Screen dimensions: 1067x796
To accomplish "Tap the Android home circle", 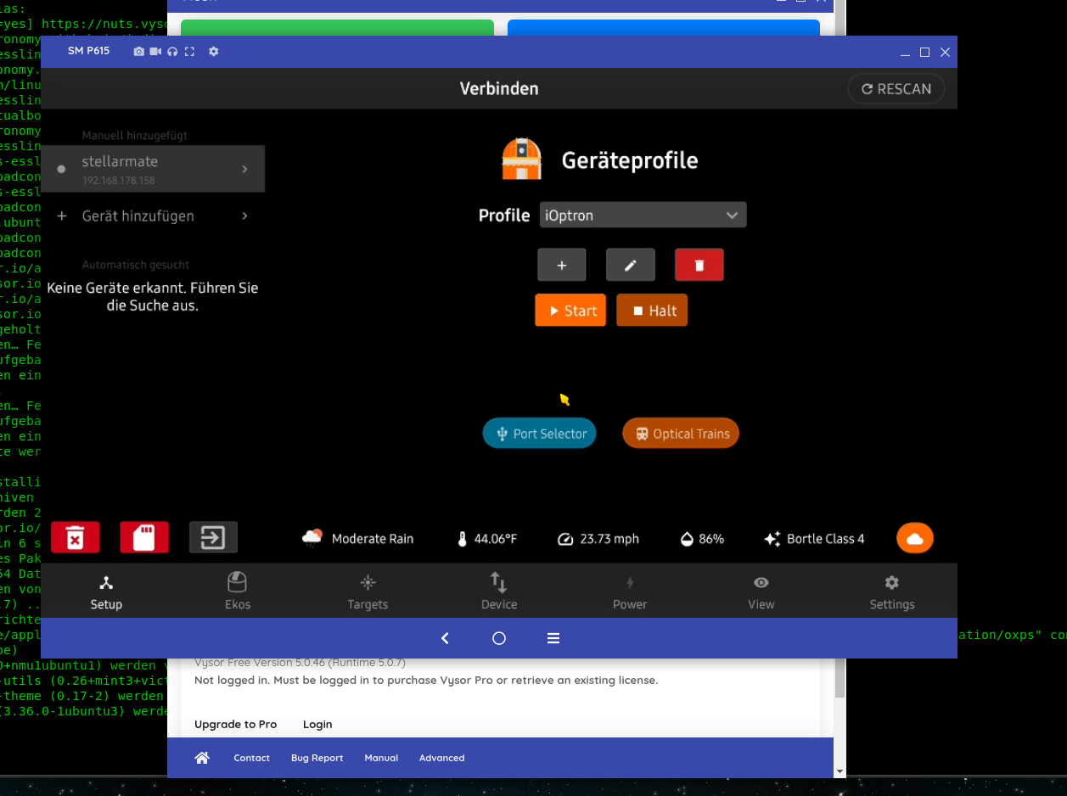I will coord(499,638).
